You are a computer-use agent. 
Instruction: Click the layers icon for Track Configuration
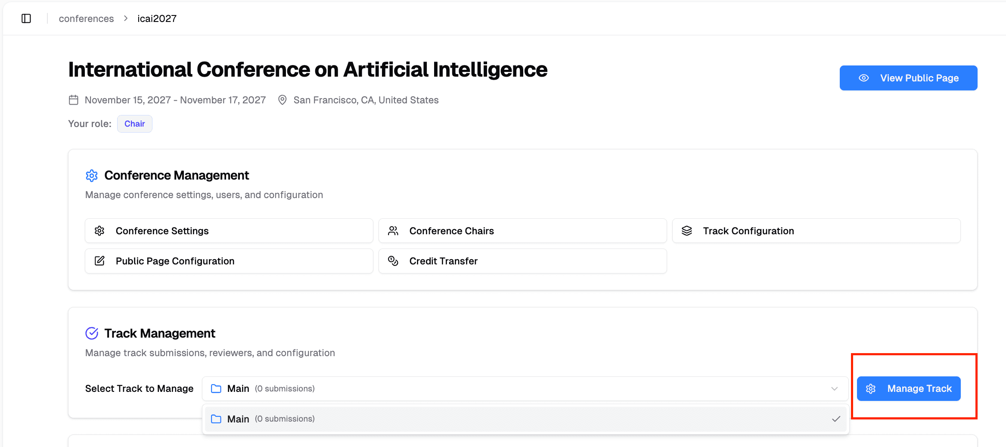[687, 231]
